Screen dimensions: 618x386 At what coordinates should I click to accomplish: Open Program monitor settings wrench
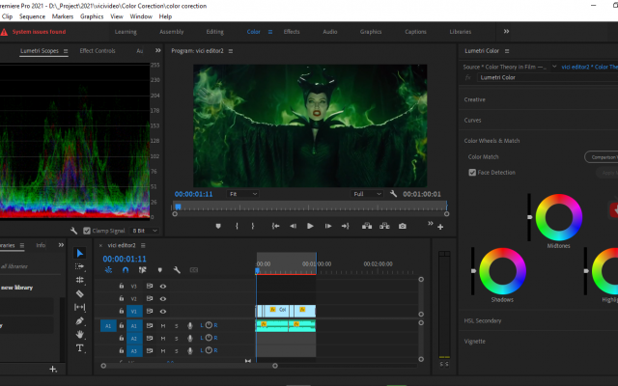point(393,194)
